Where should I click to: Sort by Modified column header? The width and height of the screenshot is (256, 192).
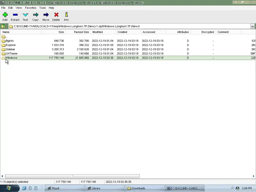pyautogui.click(x=103, y=32)
